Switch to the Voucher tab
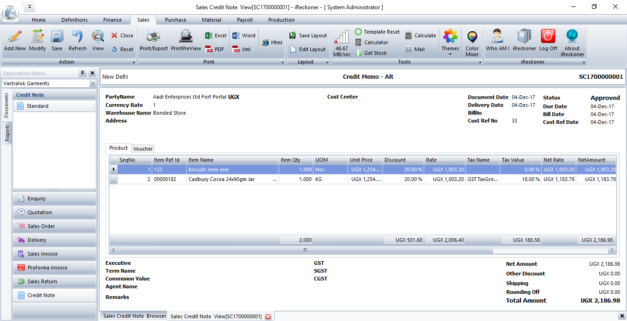627x321 pixels. click(143, 149)
